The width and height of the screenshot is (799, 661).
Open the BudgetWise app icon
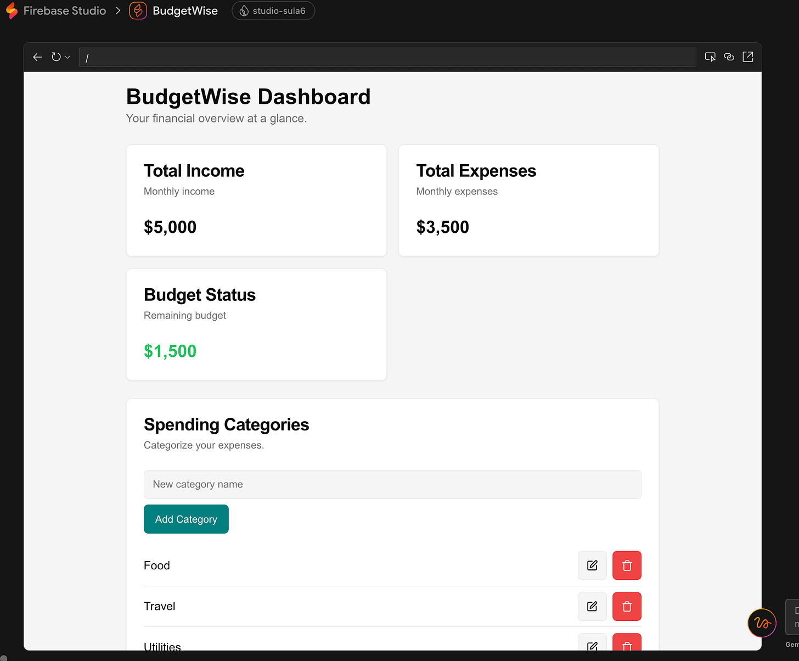click(x=138, y=10)
